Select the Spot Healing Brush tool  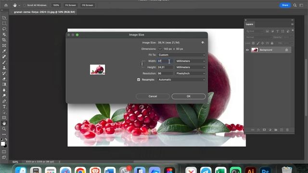[x=4, y=57]
